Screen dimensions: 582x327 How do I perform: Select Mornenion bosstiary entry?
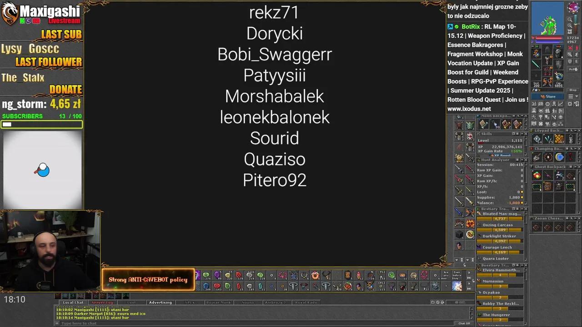(500, 283)
